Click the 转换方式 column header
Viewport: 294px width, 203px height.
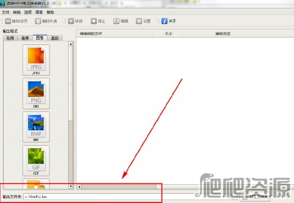[222, 34]
